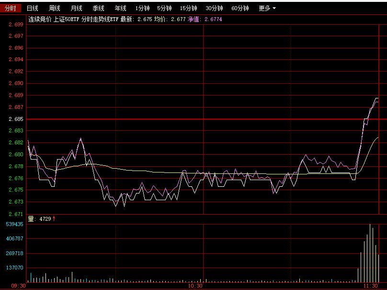
Task: Click the 分时走势线ETF chart title text
Action: 100,19
